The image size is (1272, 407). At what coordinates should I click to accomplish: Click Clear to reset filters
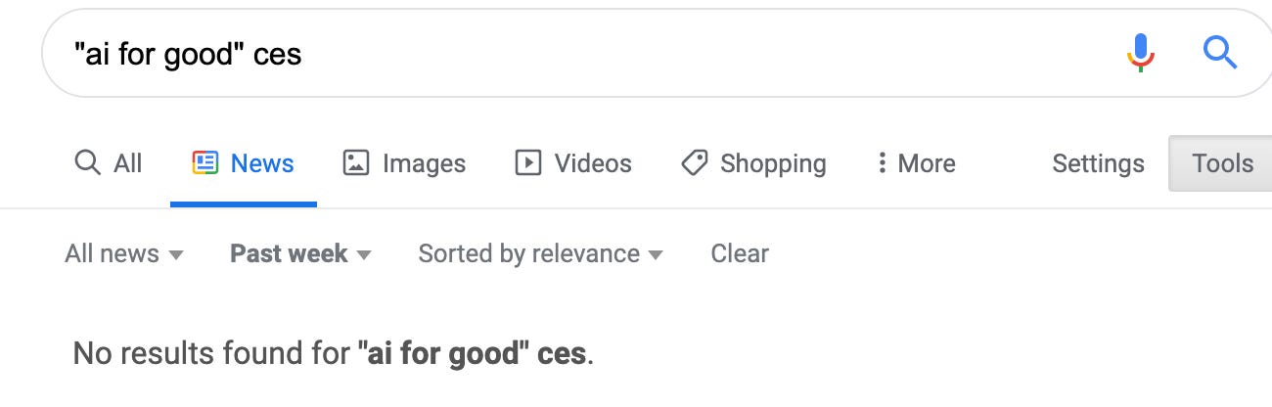pyautogui.click(x=740, y=254)
